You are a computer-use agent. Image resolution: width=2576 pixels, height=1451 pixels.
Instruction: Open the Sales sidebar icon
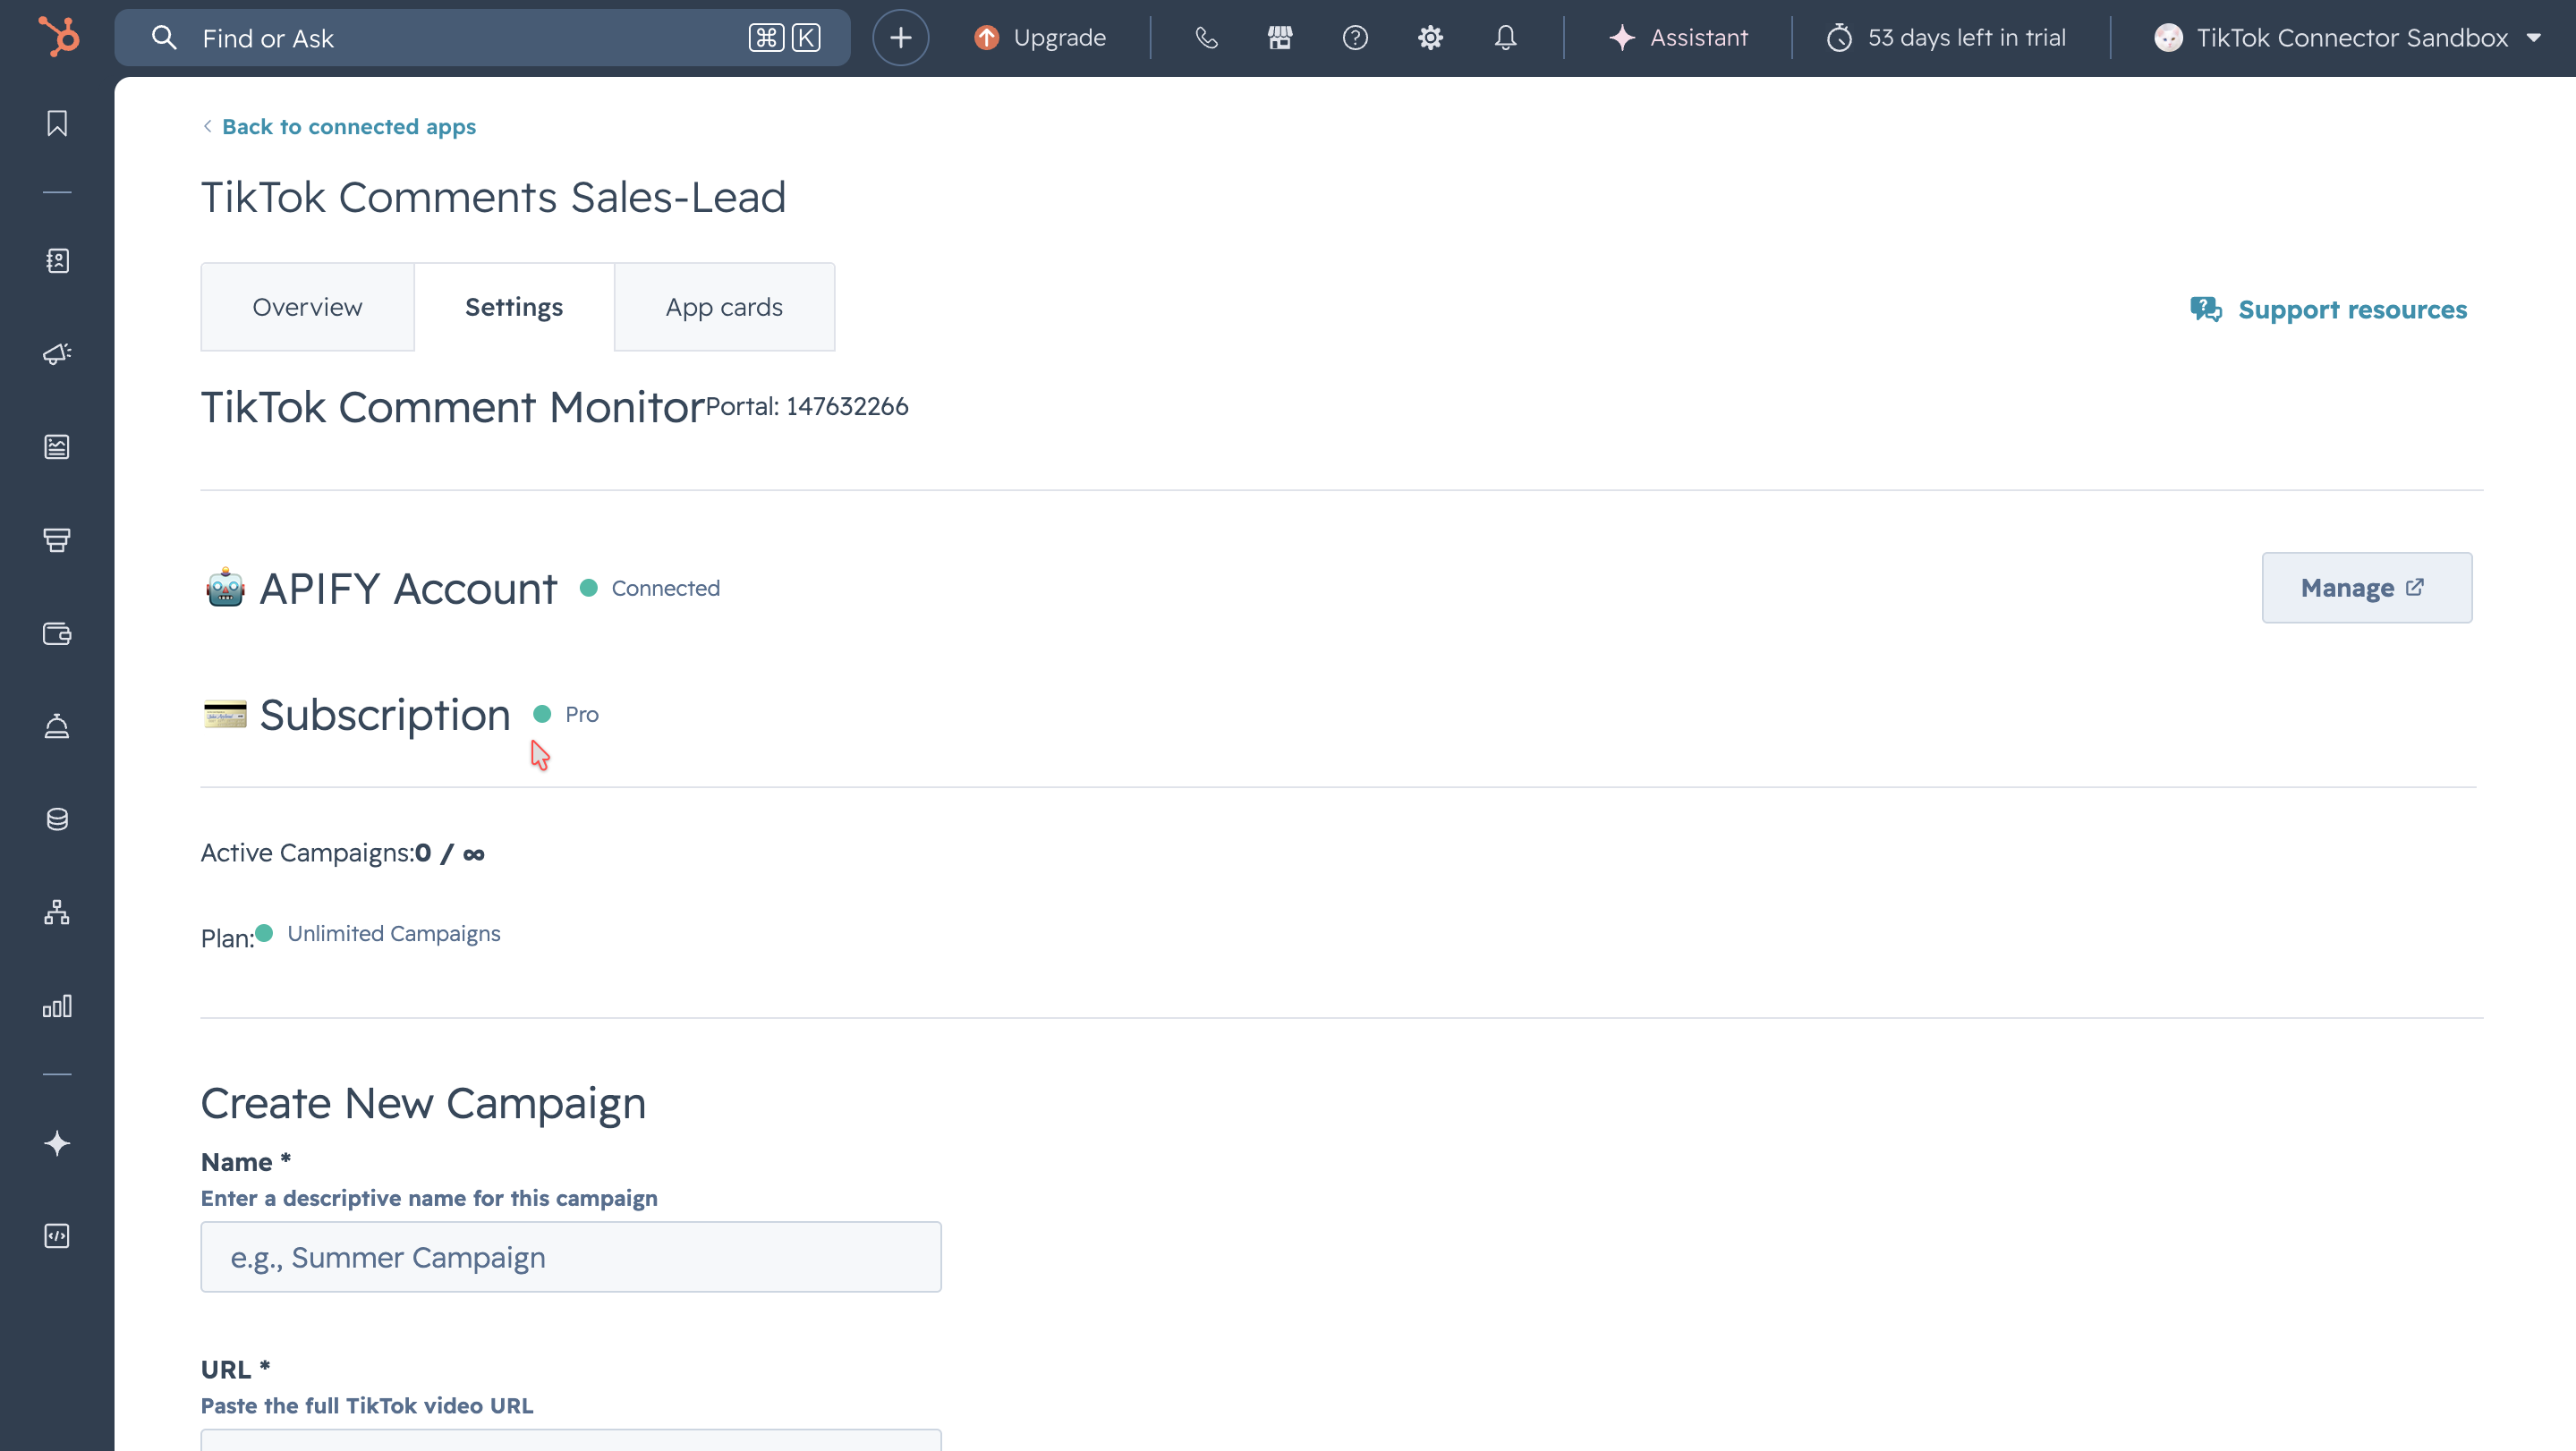click(x=57, y=540)
